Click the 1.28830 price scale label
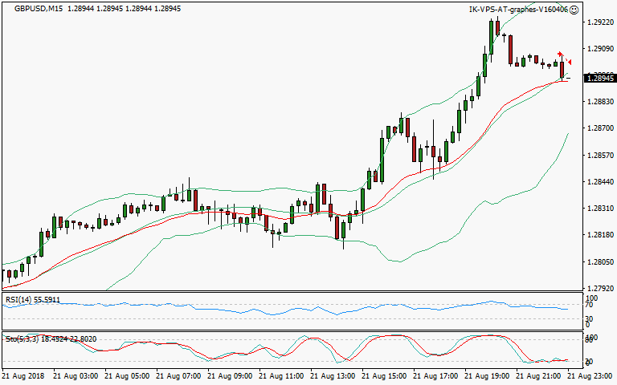This screenshot has height=385, width=617. 600,102
